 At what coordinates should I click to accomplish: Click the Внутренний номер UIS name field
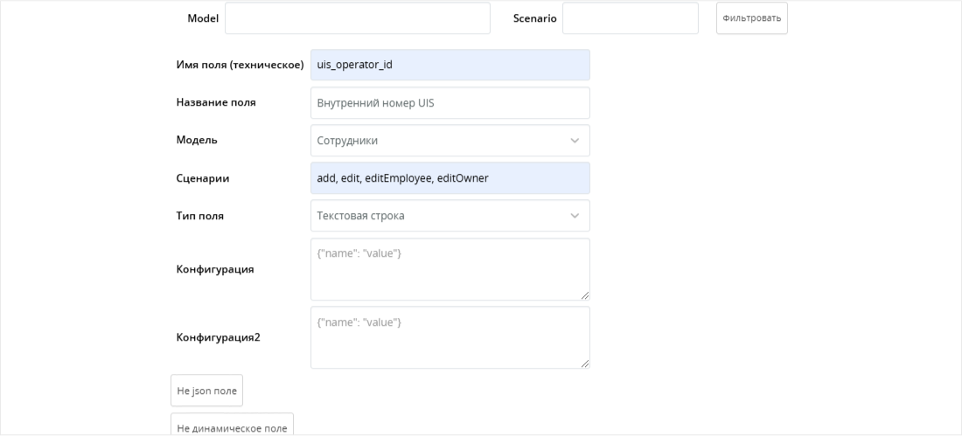450,103
